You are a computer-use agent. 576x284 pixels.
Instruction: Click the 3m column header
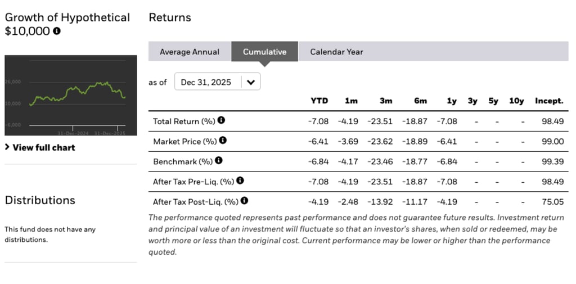tap(385, 101)
